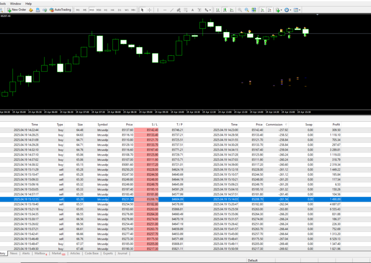Switch chart to candlestick mode
Viewport: 371px width, 263px height.
pos(224,10)
